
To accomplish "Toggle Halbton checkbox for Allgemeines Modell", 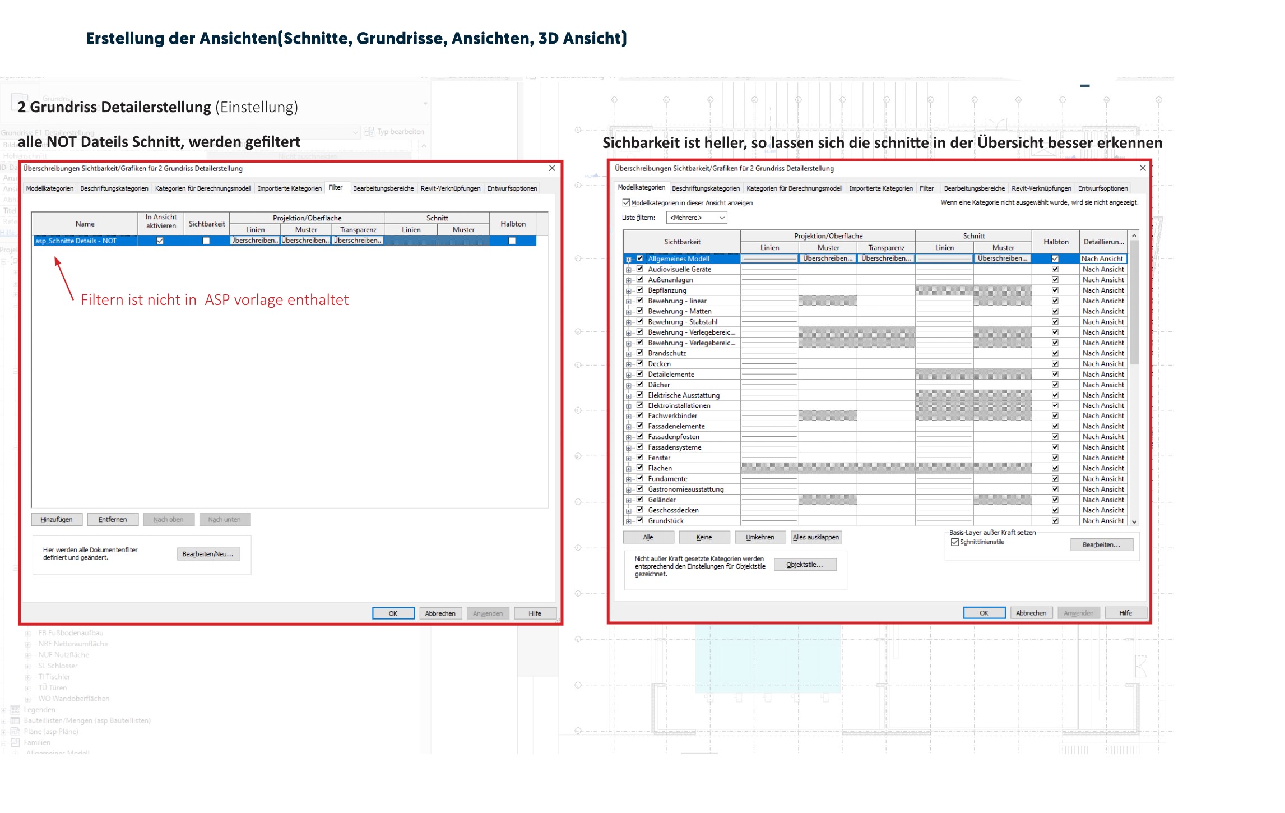I will 1055,259.
